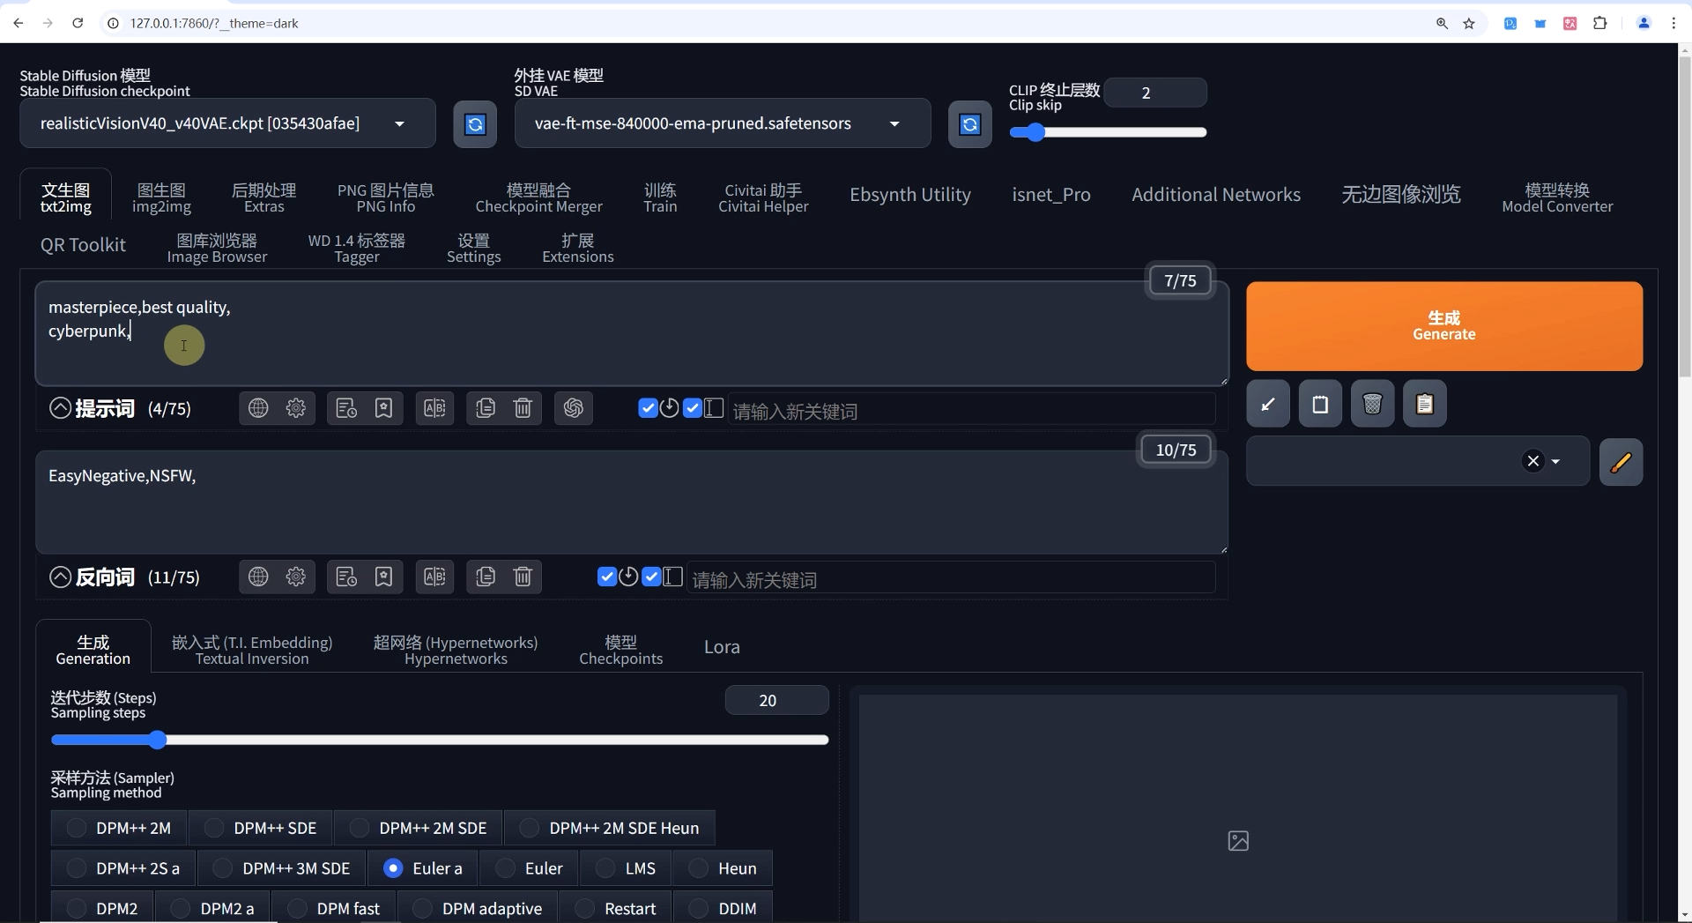Open negative prompt history icon
Viewport: 1692px width, 923px height.
click(x=346, y=577)
